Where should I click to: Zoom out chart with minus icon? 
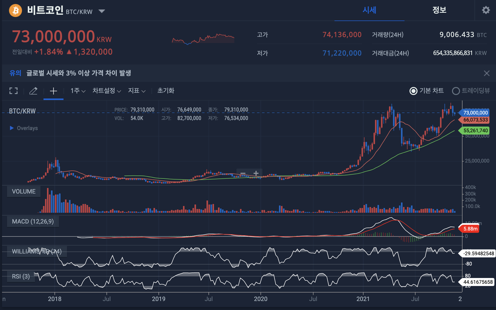pyautogui.click(x=243, y=173)
